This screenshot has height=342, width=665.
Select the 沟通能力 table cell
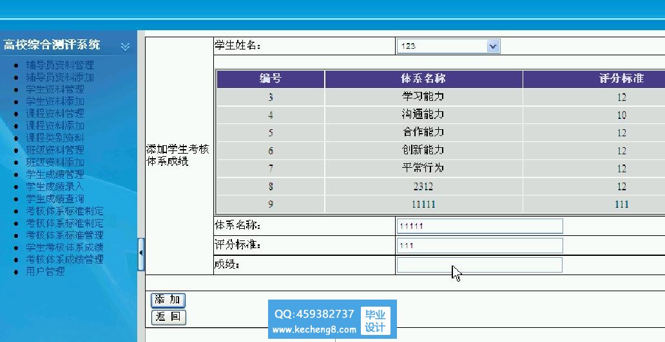tap(423, 114)
